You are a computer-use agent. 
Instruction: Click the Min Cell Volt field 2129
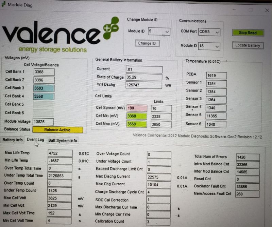[59, 206]
